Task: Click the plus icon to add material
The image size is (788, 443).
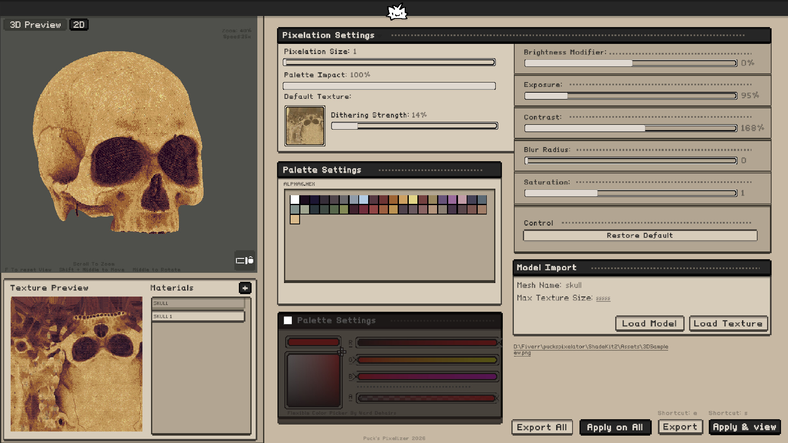Action: click(x=245, y=288)
